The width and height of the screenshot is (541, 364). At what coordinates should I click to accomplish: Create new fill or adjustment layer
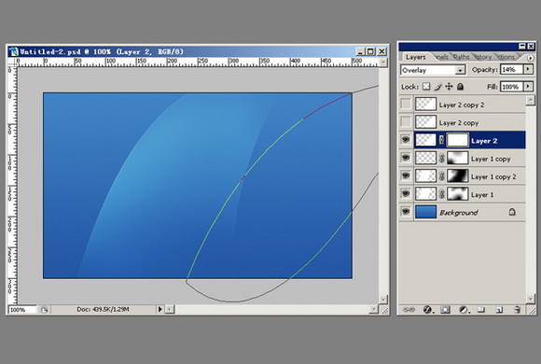464,310
